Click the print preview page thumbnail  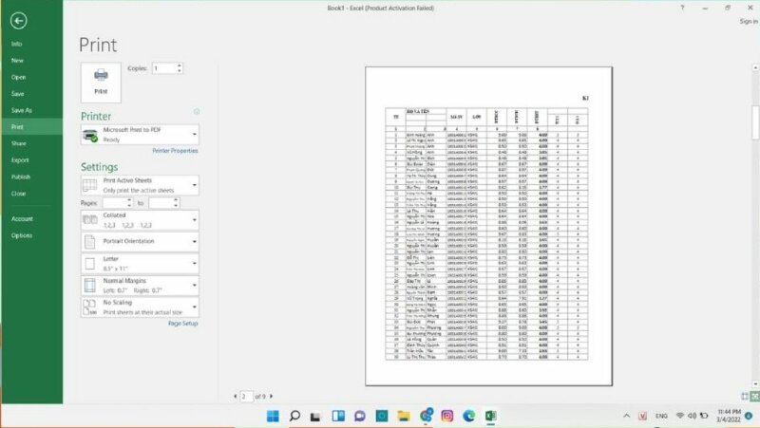click(488, 226)
